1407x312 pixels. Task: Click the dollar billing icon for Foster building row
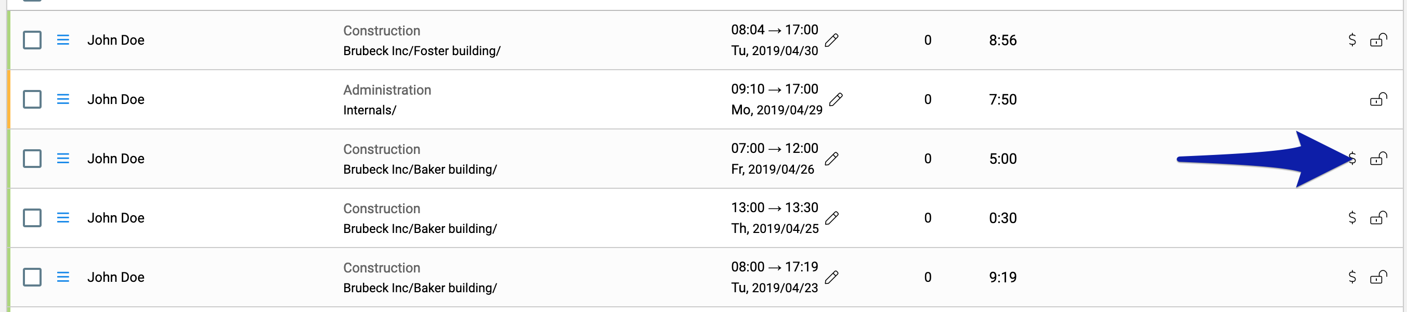pyautogui.click(x=1352, y=40)
